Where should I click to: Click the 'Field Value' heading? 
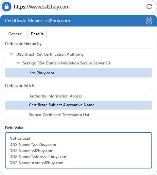click(15, 128)
